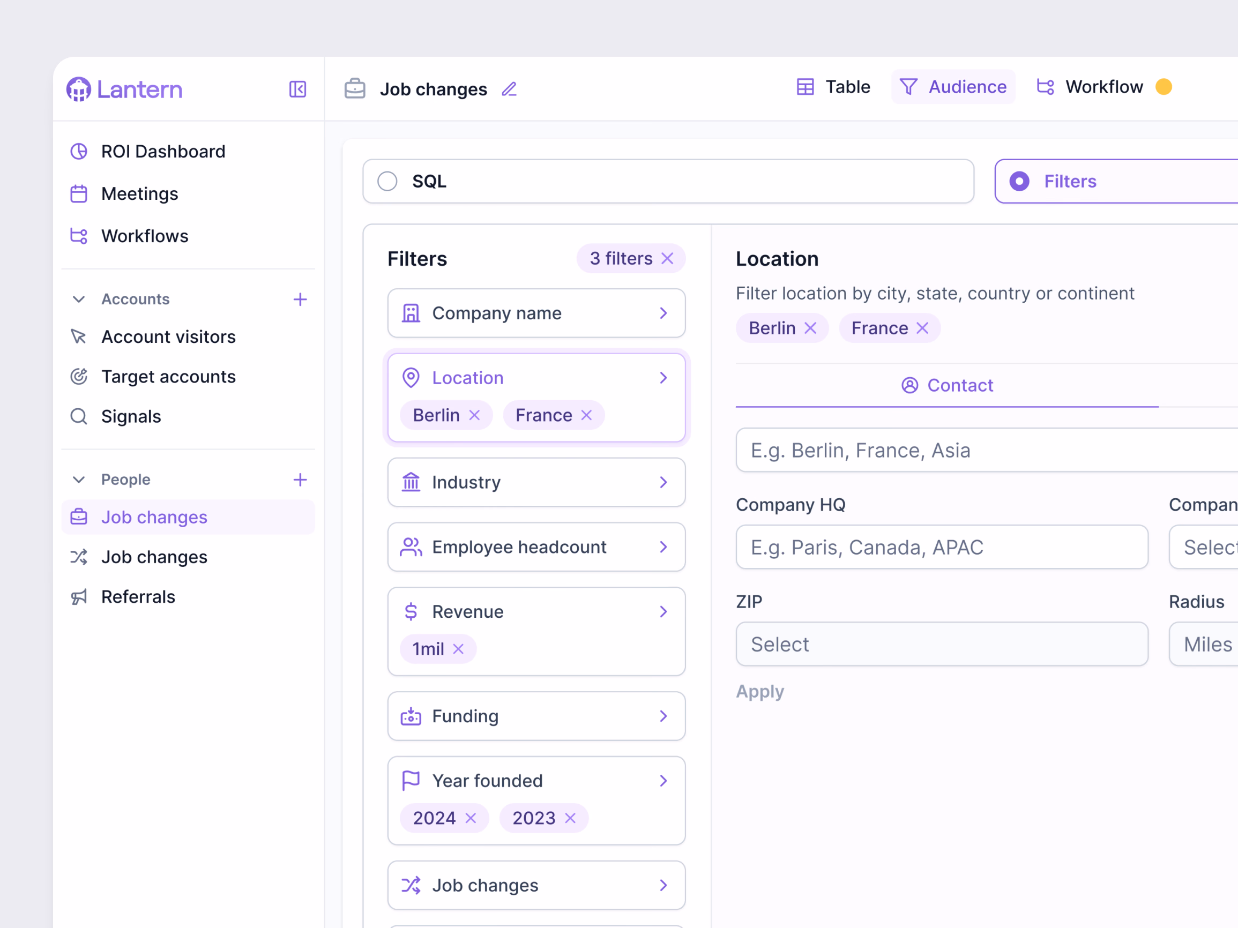Viewport: 1238px width, 928px height.
Task: Switch to the Table view tab
Action: [x=833, y=87]
